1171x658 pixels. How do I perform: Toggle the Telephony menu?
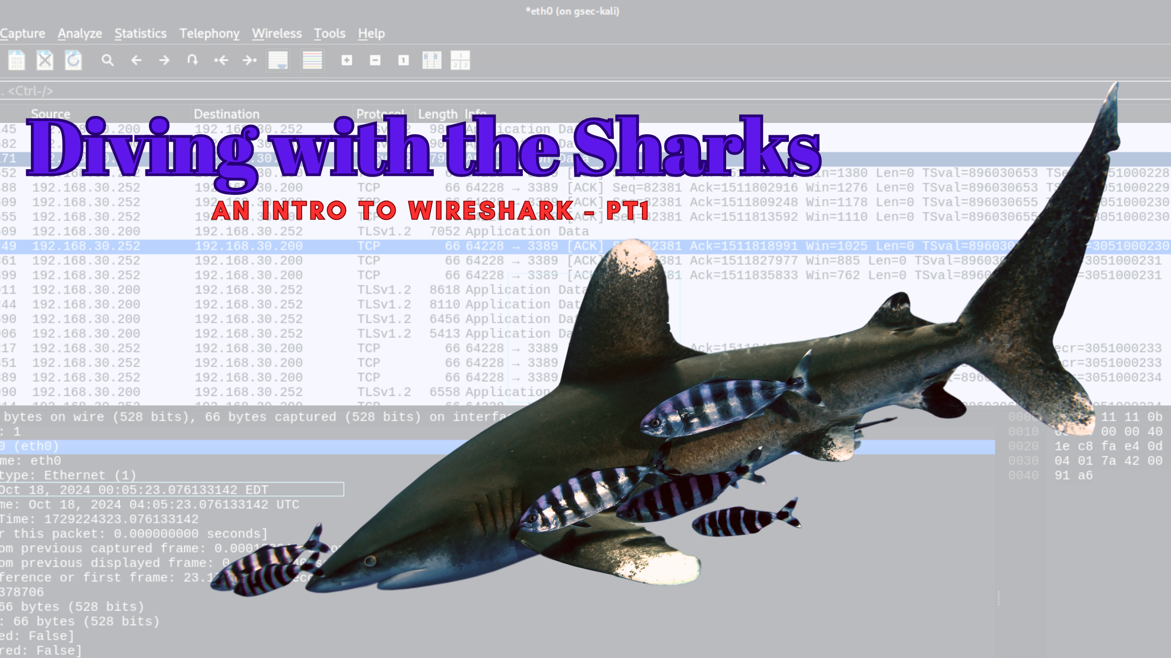pyautogui.click(x=209, y=33)
